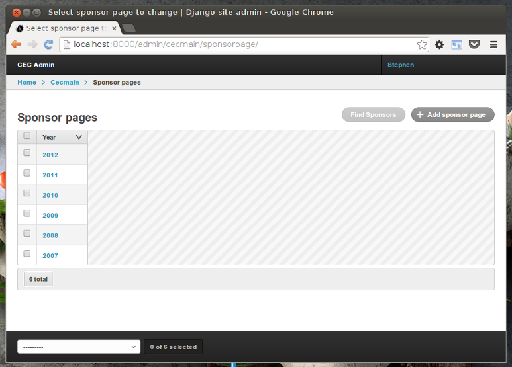This screenshot has height=367, width=512.
Task: Click the browser forward arrow
Action: [32, 44]
